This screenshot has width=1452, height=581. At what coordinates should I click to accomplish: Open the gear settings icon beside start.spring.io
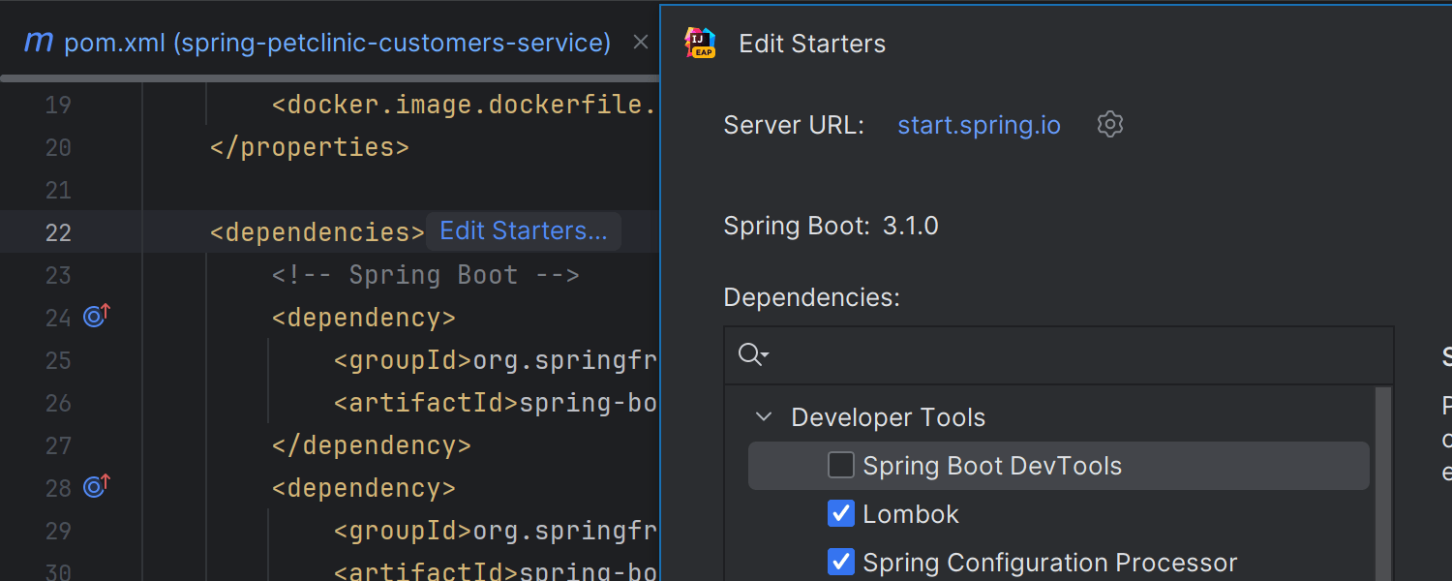(1109, 124)
